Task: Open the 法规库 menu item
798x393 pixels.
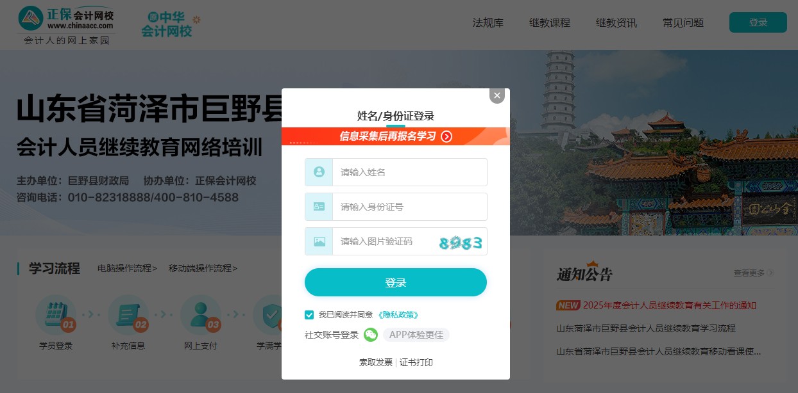Action: (x=488, y=22)
